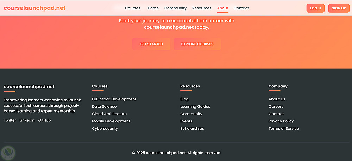
Task: Read the Privacy Policy link
Action: coord(281,121)
